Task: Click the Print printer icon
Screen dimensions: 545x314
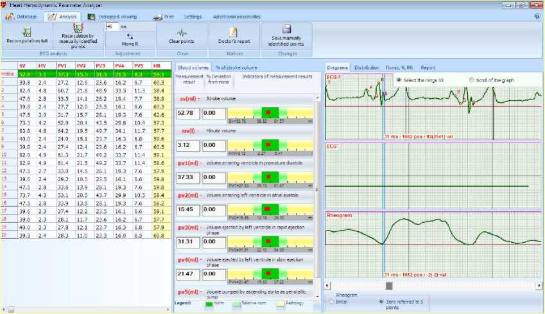Action: (159, 16)
